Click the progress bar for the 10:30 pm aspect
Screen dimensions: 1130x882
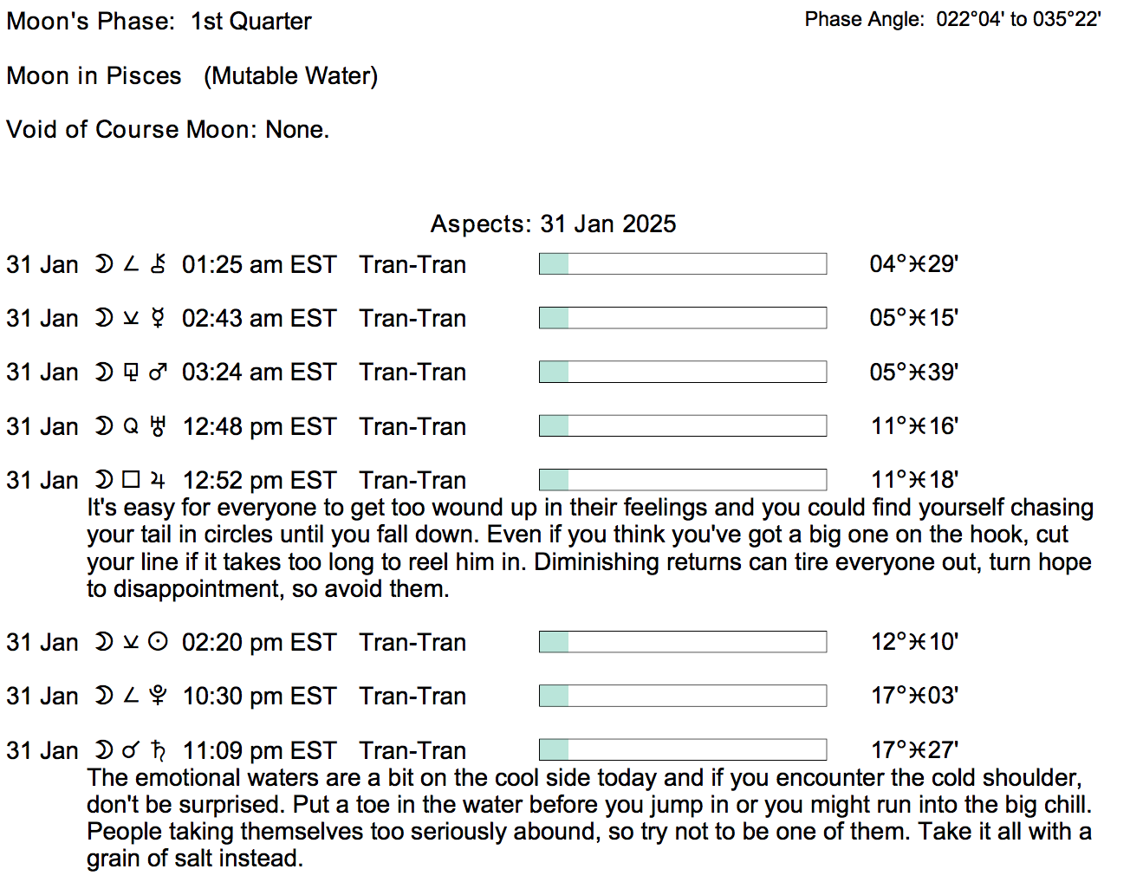[x=682, y=696]
